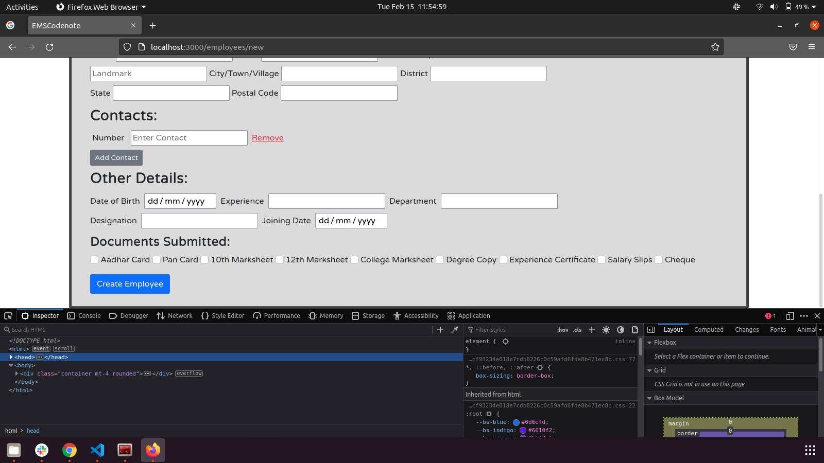Go back to previous page
The height and width of the screenshot is (463, 824).
click(x=12, y=47)
